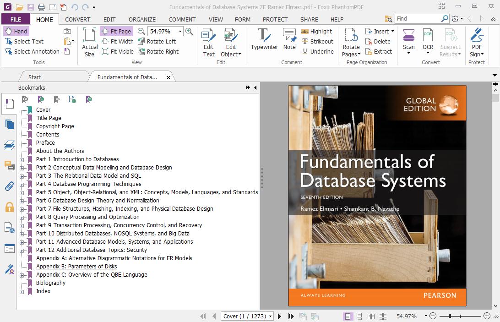Open the Layers panel icon
Viewport: 500px width, 322px height.
click(x=9, y=145)
